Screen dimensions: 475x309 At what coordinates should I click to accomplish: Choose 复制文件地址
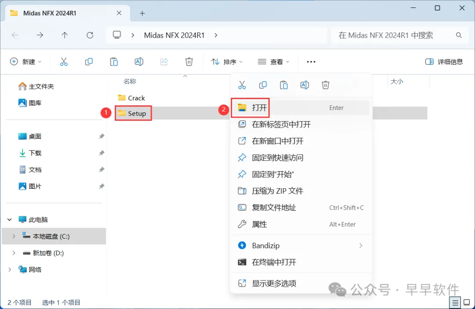tap(300, 208)
